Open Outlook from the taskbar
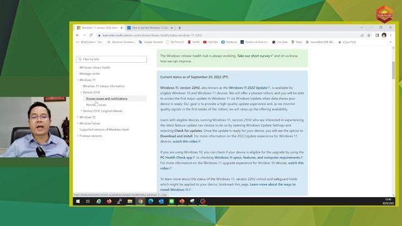The width and height of the screenshot is (402, 226). pos(161,202)
